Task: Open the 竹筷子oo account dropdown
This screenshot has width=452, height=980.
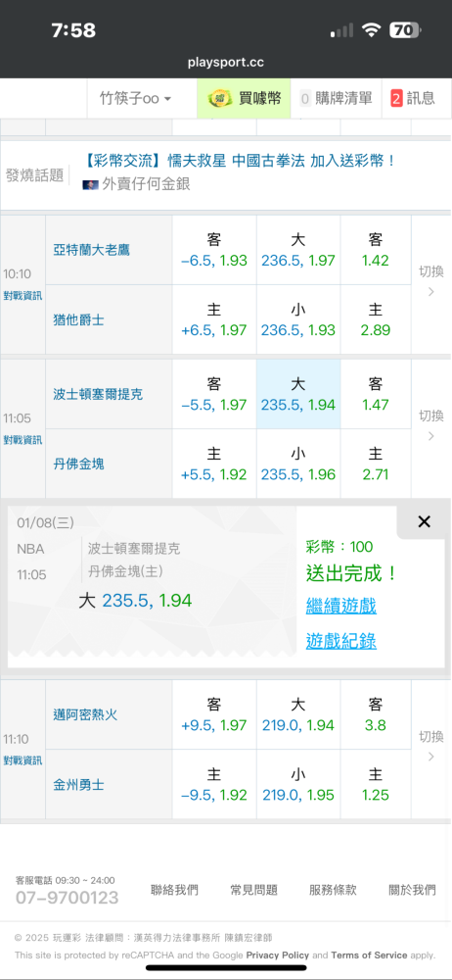Action: [135, 98]
